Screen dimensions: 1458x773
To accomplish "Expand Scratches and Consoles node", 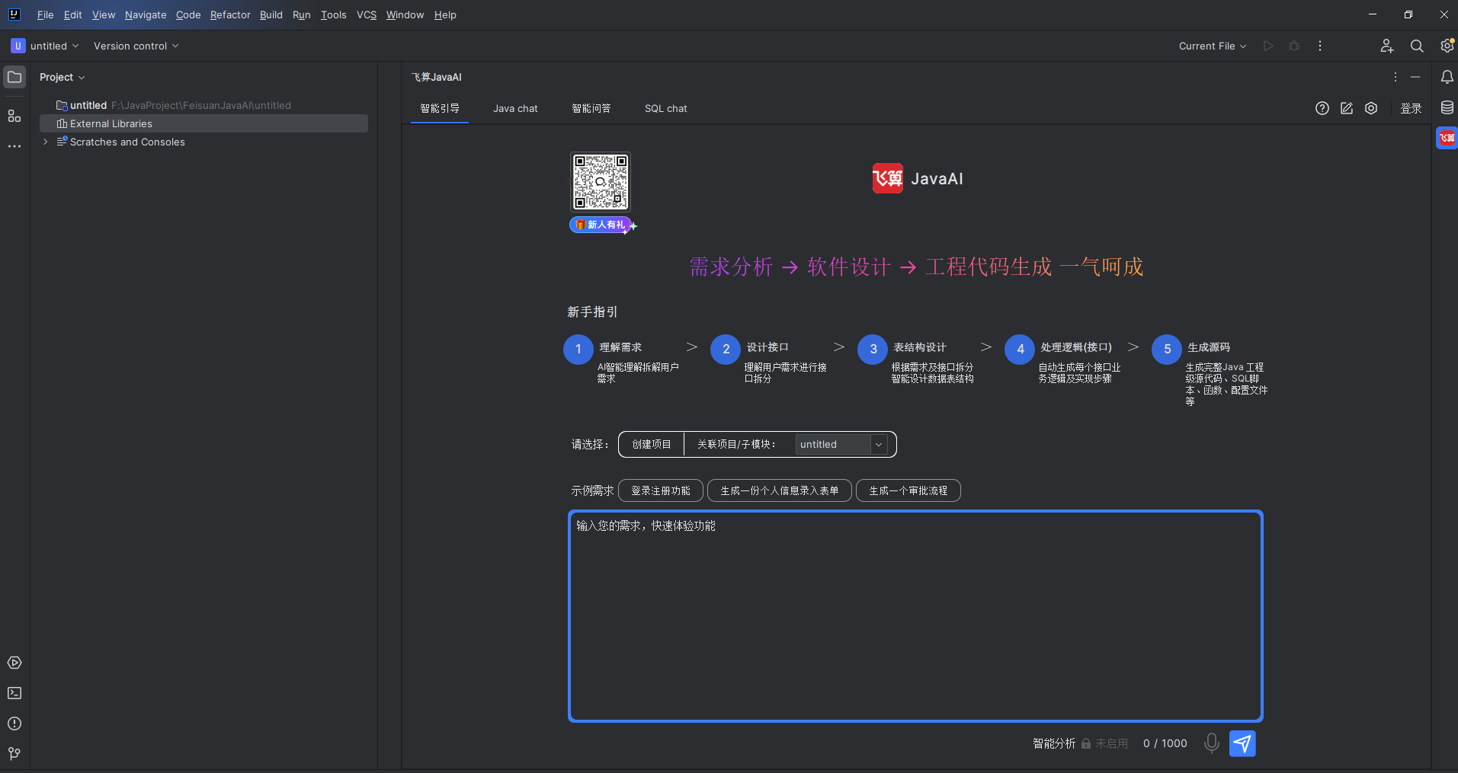I will click(x=46, y=142).
